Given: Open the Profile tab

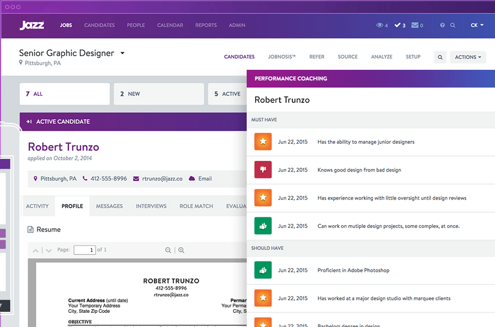Looking at the screenshot, I should (72, 206).
